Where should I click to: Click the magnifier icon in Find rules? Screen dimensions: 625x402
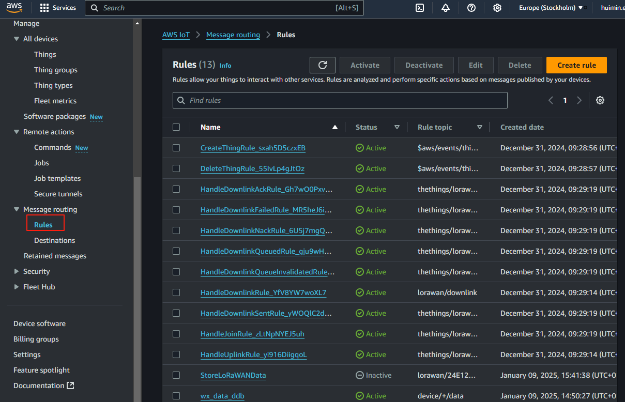coord(181,100)
